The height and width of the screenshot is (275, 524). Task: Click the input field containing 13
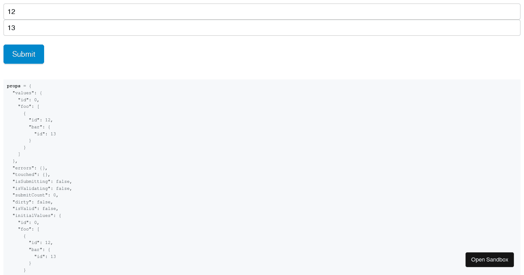pyautogui.click(x=262, y=28)
